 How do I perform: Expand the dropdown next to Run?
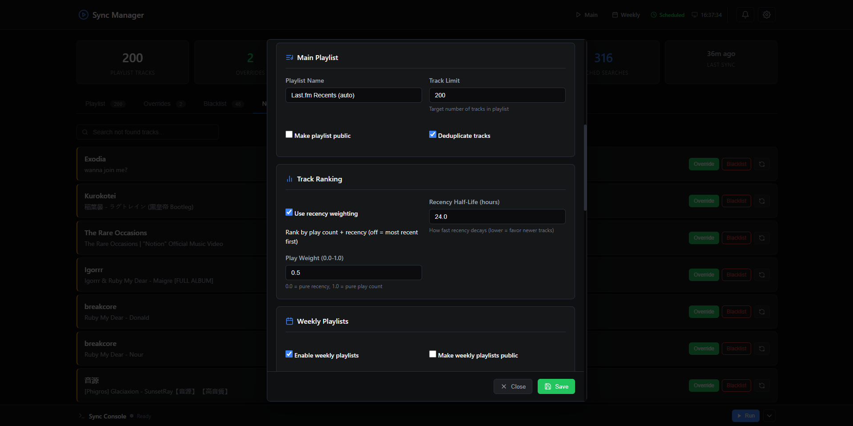pos(769,415)
